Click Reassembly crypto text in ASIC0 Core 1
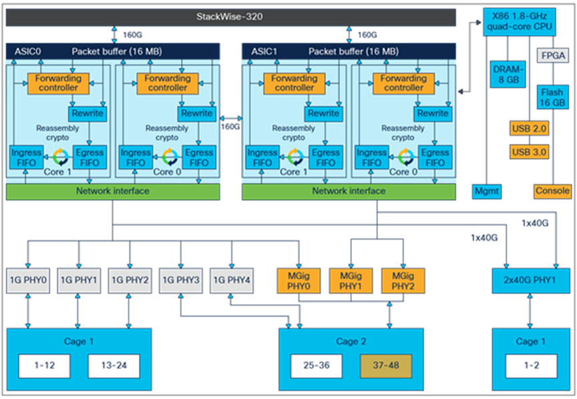This screenshot has width=577, height=399. click(57, 133)
